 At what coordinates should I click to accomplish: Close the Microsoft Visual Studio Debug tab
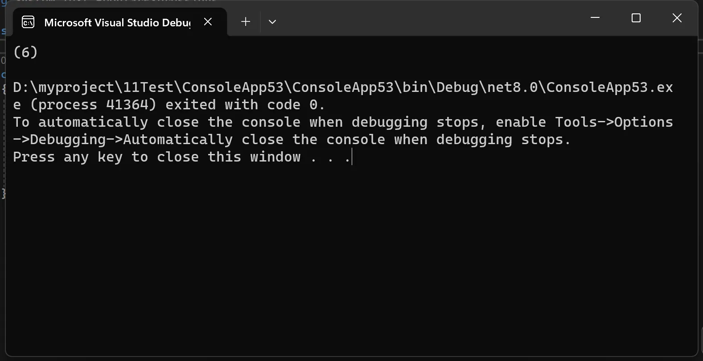pyautogui.click(x=208, y=21)
